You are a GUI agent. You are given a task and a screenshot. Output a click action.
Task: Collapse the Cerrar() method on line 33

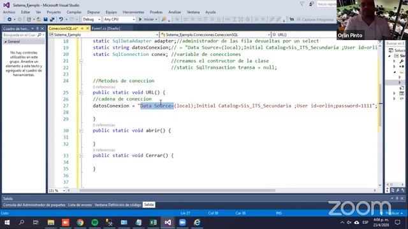coord(82,156)
